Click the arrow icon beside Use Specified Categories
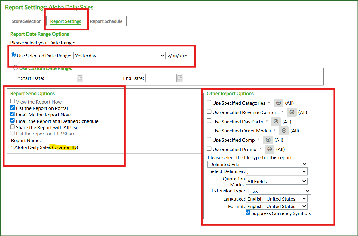Viewport: 358px width, 236px height. (x=278, y=103)
